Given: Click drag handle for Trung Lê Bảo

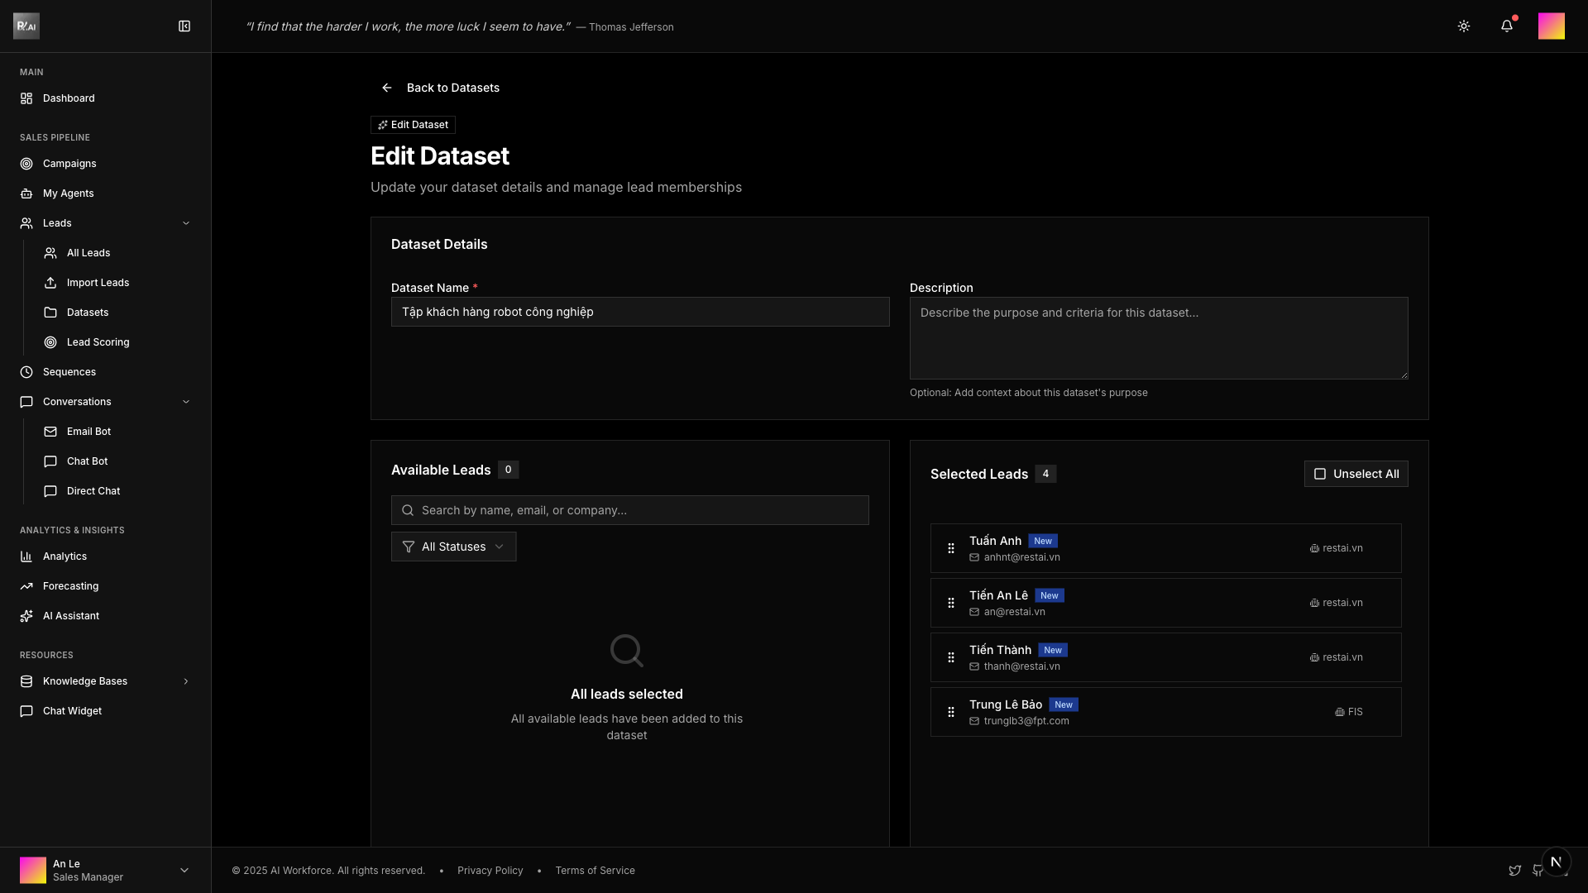Looking at the screenshot, I should [x=951, y=712].
